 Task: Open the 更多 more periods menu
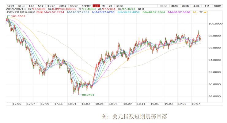pyautogui.click(x=120, y=6)
